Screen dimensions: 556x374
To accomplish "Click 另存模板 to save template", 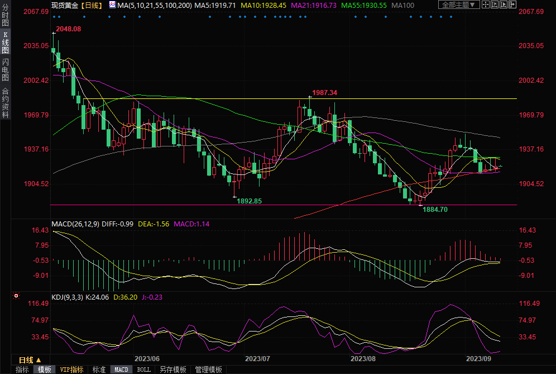I will (x=172, y=370).
